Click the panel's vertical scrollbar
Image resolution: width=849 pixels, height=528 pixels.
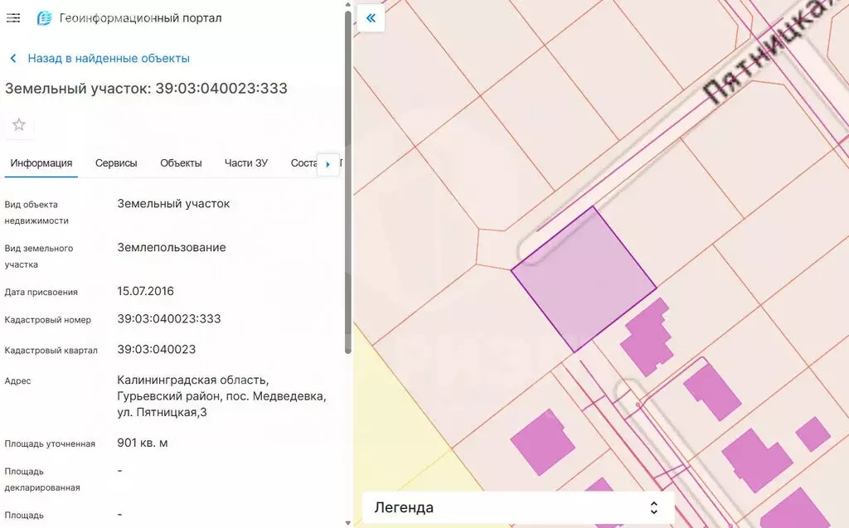click(348, 182)
